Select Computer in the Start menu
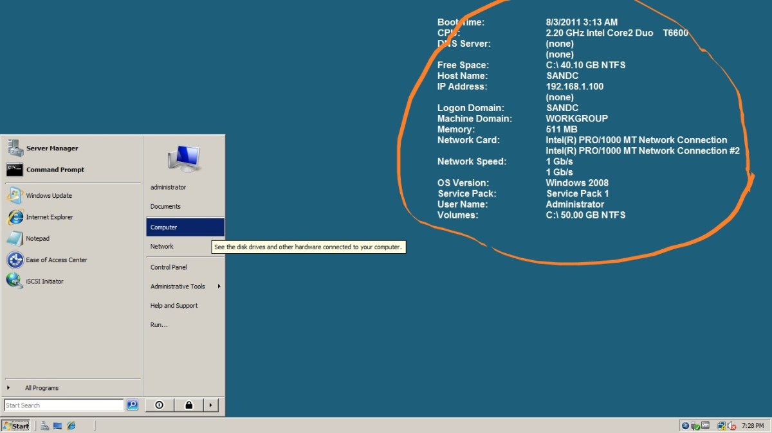 [x=163, y=227]
